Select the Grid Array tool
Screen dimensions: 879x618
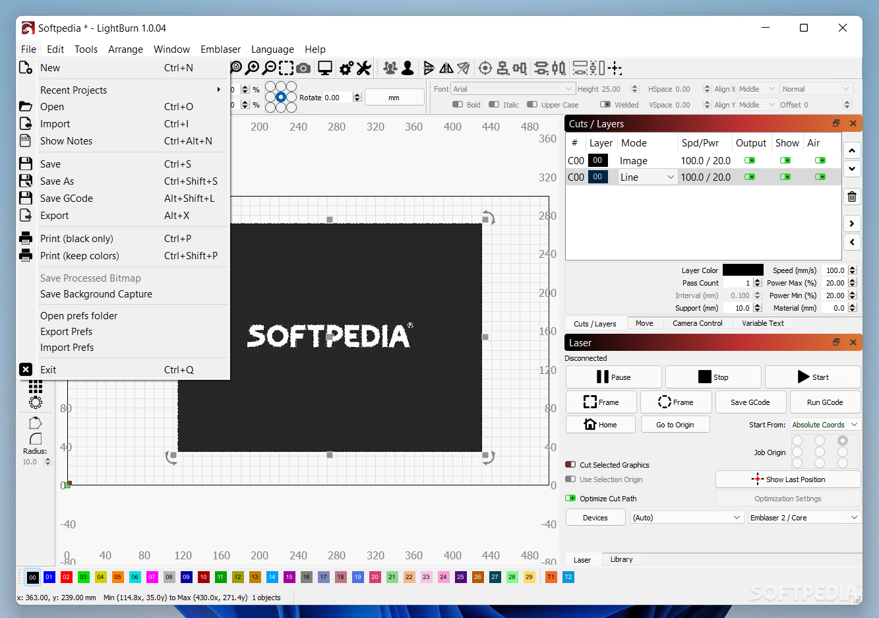[x=36, y=387]
